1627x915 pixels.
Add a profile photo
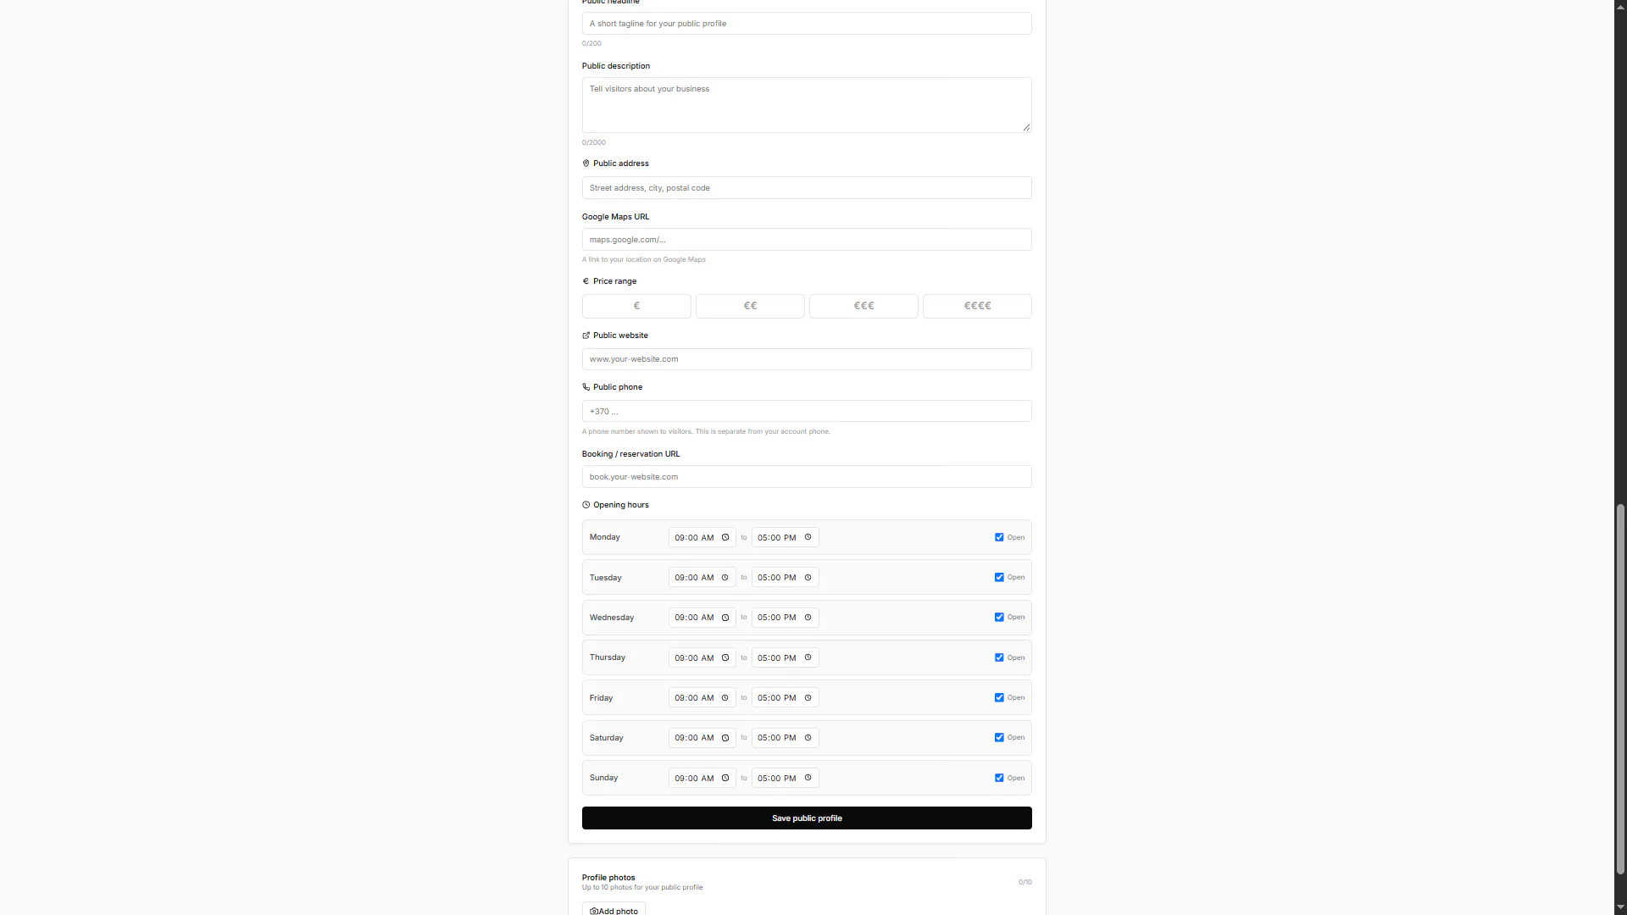(614, 910)
